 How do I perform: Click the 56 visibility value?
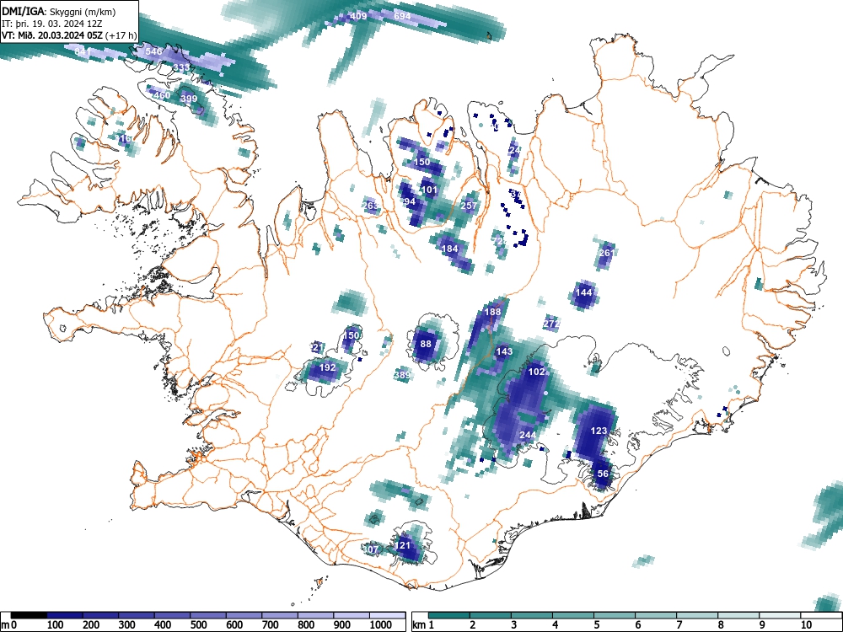pos(604,474)
